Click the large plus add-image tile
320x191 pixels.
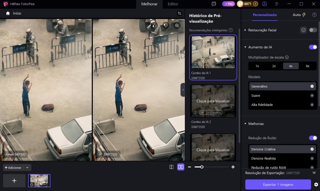(14, 181)
